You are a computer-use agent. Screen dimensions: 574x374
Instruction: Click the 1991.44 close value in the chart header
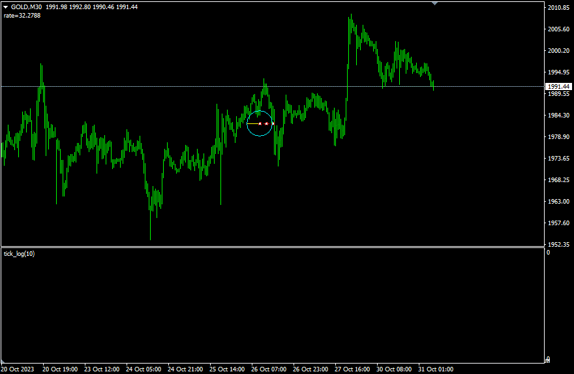[x=127, y=7]
